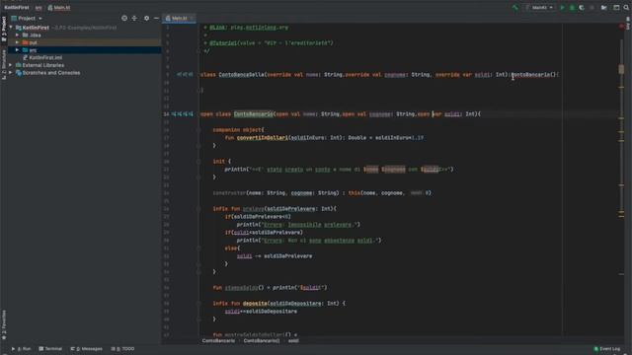Start debugging with the green bug icon
Viewport: 632px width, 355px height.
(572, 7)
